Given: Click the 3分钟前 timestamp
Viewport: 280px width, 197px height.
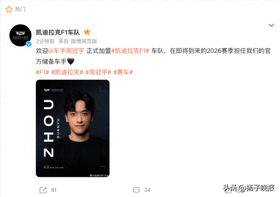Looking at the screenshot, I should [45, 42].
